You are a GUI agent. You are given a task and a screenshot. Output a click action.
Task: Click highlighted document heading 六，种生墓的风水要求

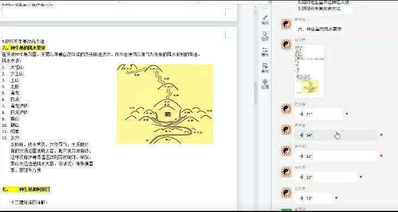click(x=24, y=48)
